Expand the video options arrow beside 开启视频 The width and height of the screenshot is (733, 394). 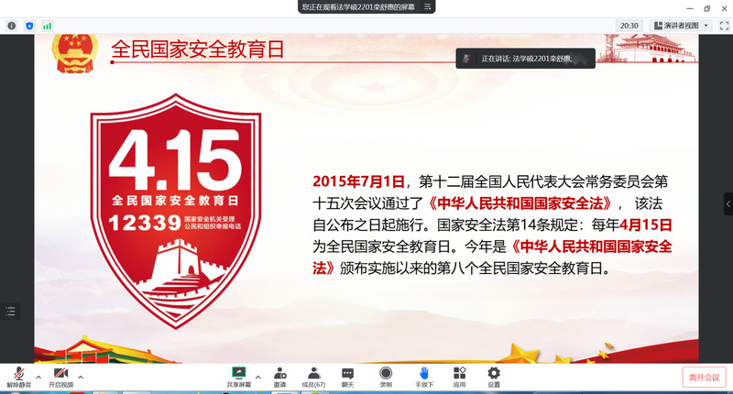tap(81, 376)
